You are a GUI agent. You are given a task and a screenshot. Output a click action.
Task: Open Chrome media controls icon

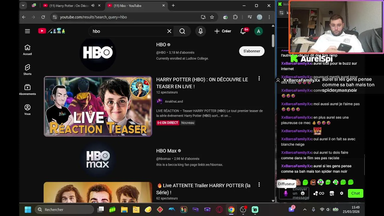click(x=250, y=17)
